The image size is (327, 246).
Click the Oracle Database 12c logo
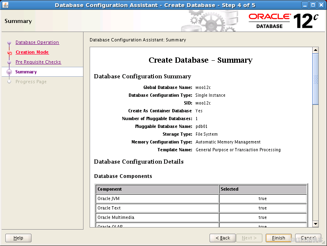click(x=283, y=21)
